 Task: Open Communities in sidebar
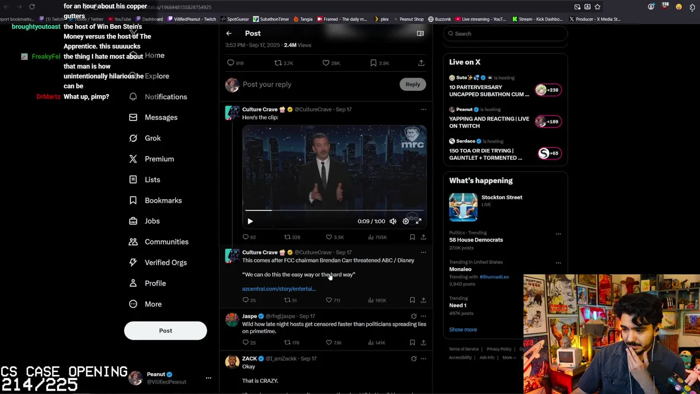point(159,242)
